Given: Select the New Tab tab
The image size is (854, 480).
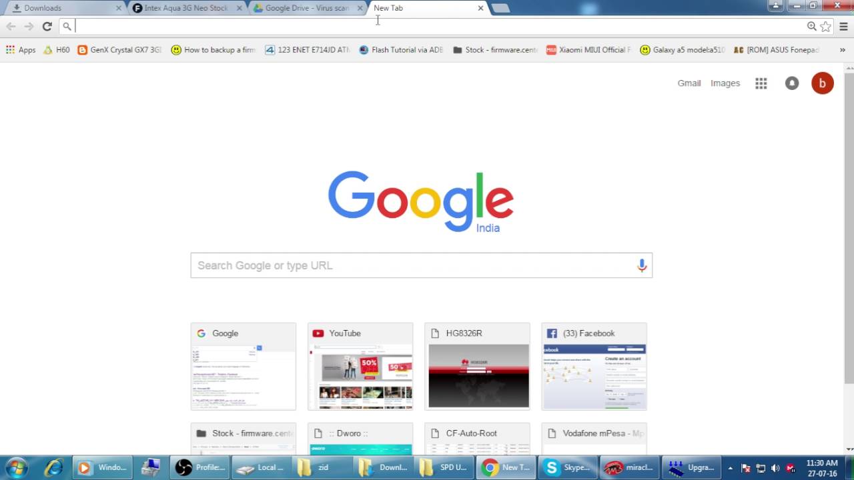Looking at the screenshot, I should (427, 8).
